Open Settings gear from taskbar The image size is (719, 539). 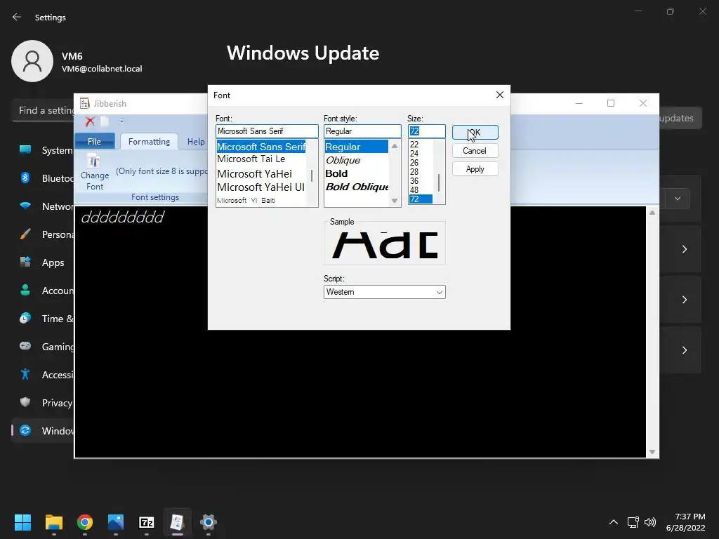click(x=208, y=522)
